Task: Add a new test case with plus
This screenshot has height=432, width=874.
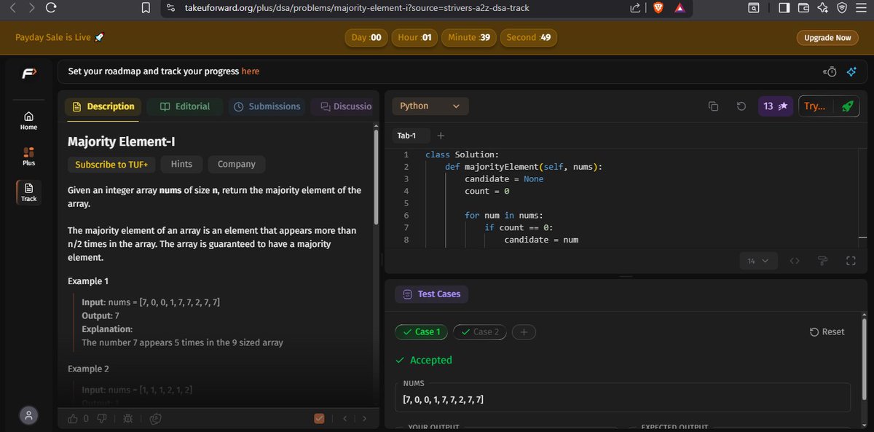Action: coord(524,332)
